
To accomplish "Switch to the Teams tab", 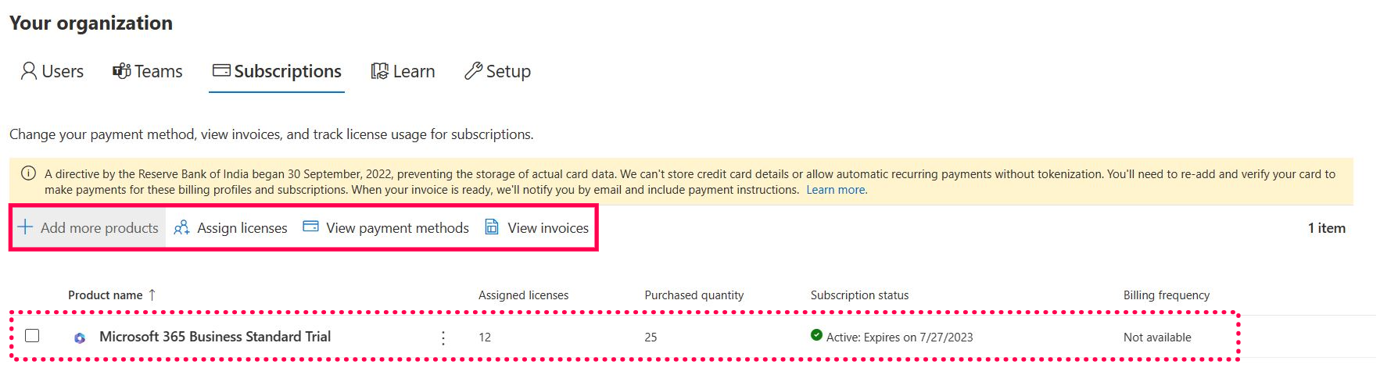I will [x=148, y=71].
